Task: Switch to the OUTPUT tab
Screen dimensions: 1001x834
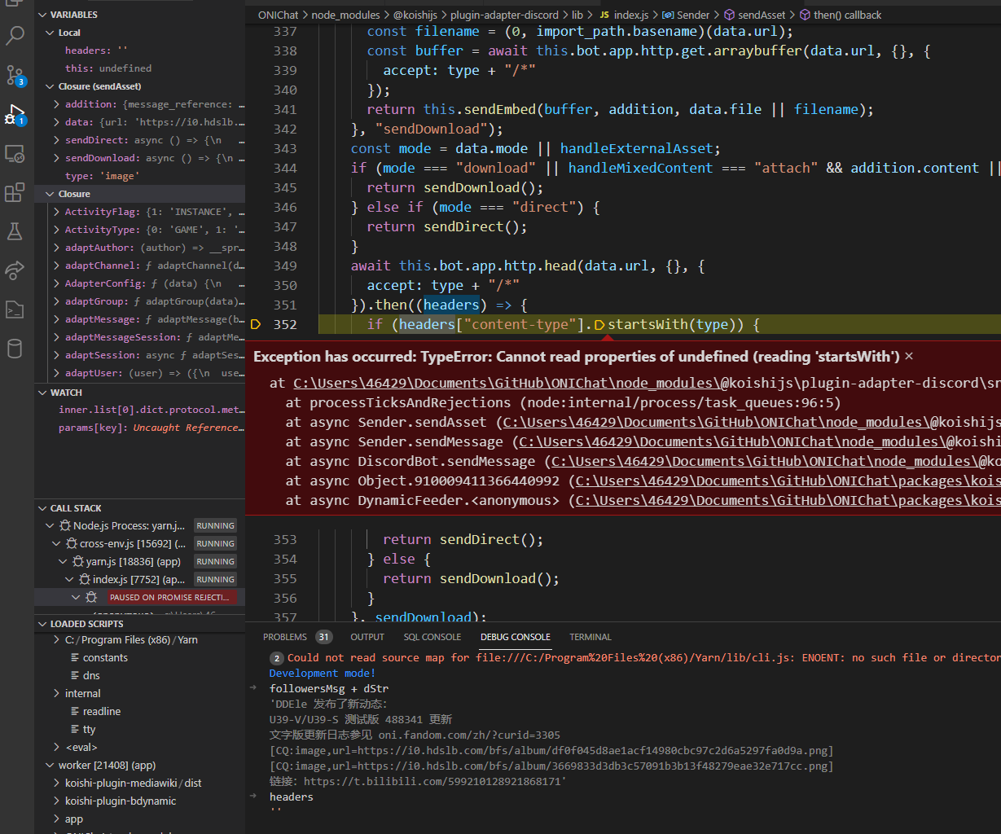Action: 367,637
